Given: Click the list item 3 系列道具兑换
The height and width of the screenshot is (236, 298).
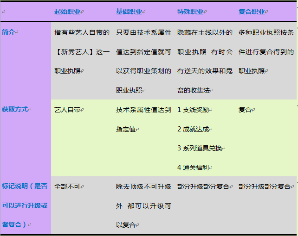Looking at the screenshot, I should click(x=200, y=148).
